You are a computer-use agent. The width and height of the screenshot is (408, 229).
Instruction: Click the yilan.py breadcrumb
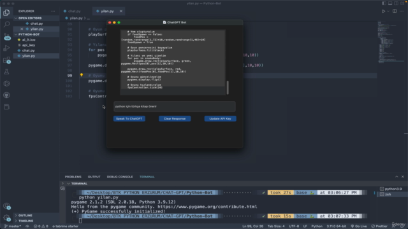coord(76,18)
